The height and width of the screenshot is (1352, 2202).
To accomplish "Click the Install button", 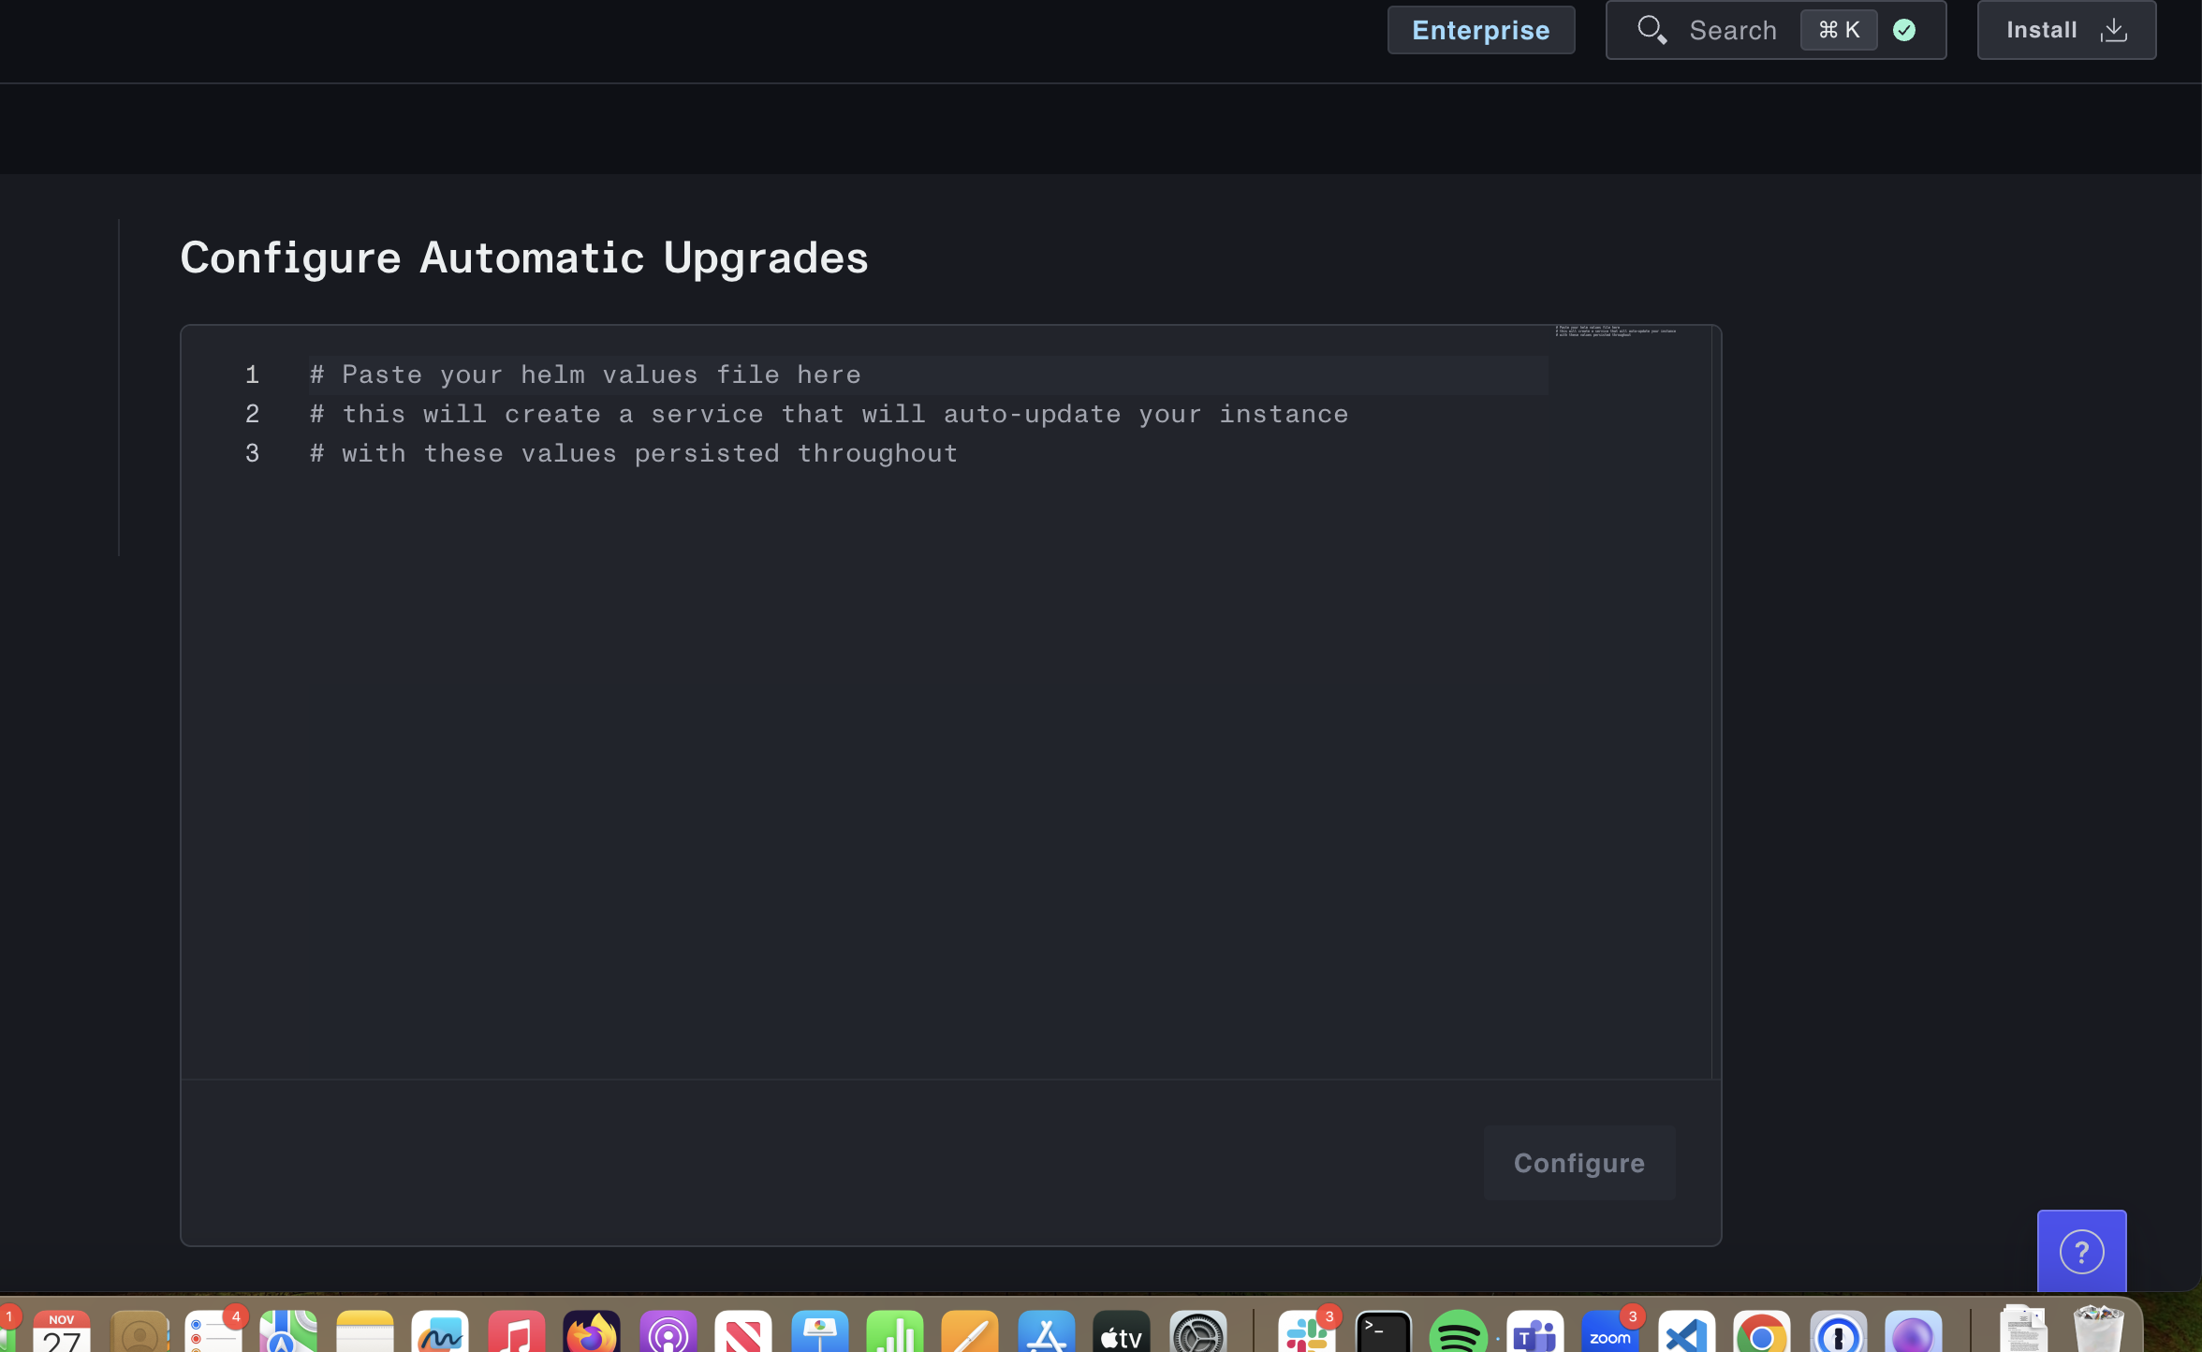I will pos(2042,31).
